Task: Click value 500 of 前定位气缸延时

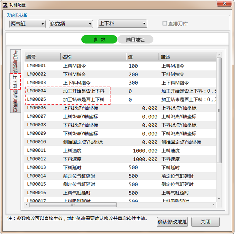Action: point(133,176)
